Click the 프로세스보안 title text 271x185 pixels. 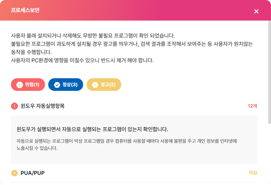click(25, 10)
